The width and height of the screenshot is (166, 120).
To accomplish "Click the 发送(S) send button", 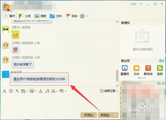I will pos(105,115).
